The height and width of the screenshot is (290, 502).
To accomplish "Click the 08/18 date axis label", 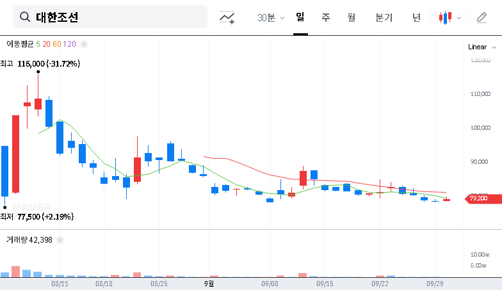I will click(x=104, y=284).
